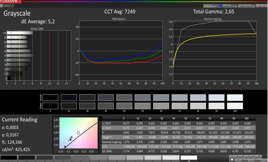268x162 pixels.
Task: Open the settings gear icon
Action: 258,6
